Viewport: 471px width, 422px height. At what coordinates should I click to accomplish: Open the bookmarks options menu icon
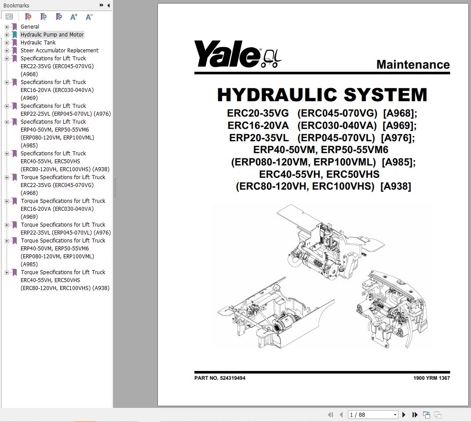9,17
